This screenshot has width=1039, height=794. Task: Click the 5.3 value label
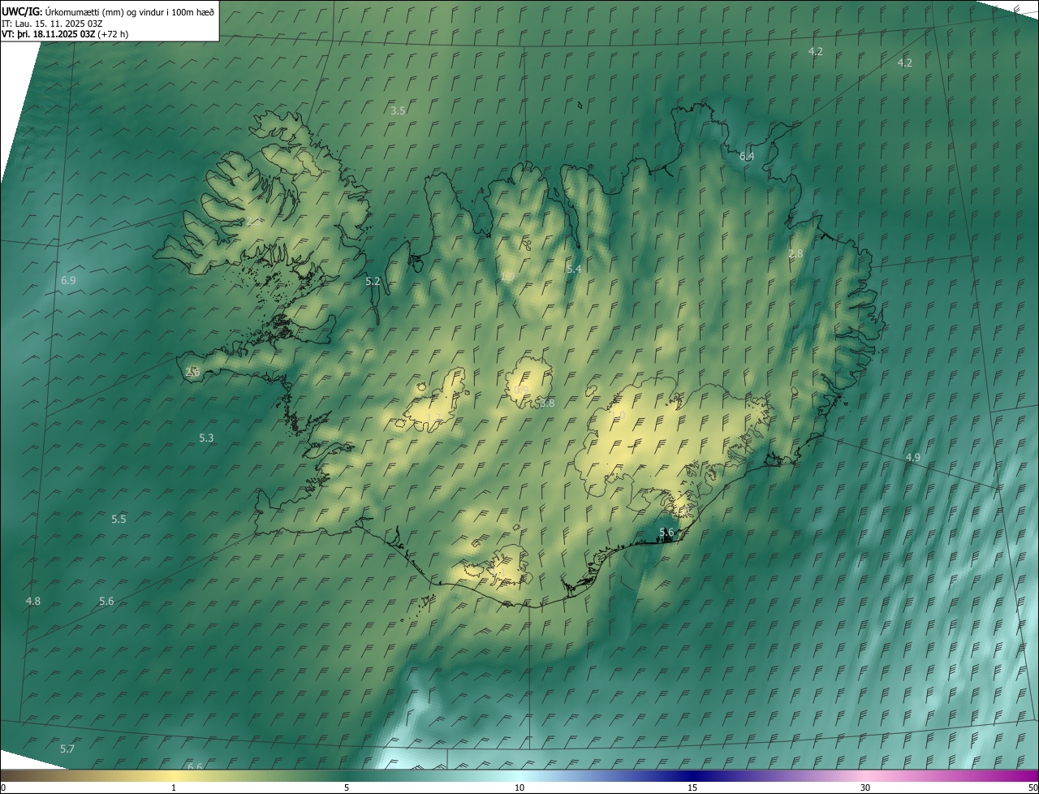tap(206, 438)
